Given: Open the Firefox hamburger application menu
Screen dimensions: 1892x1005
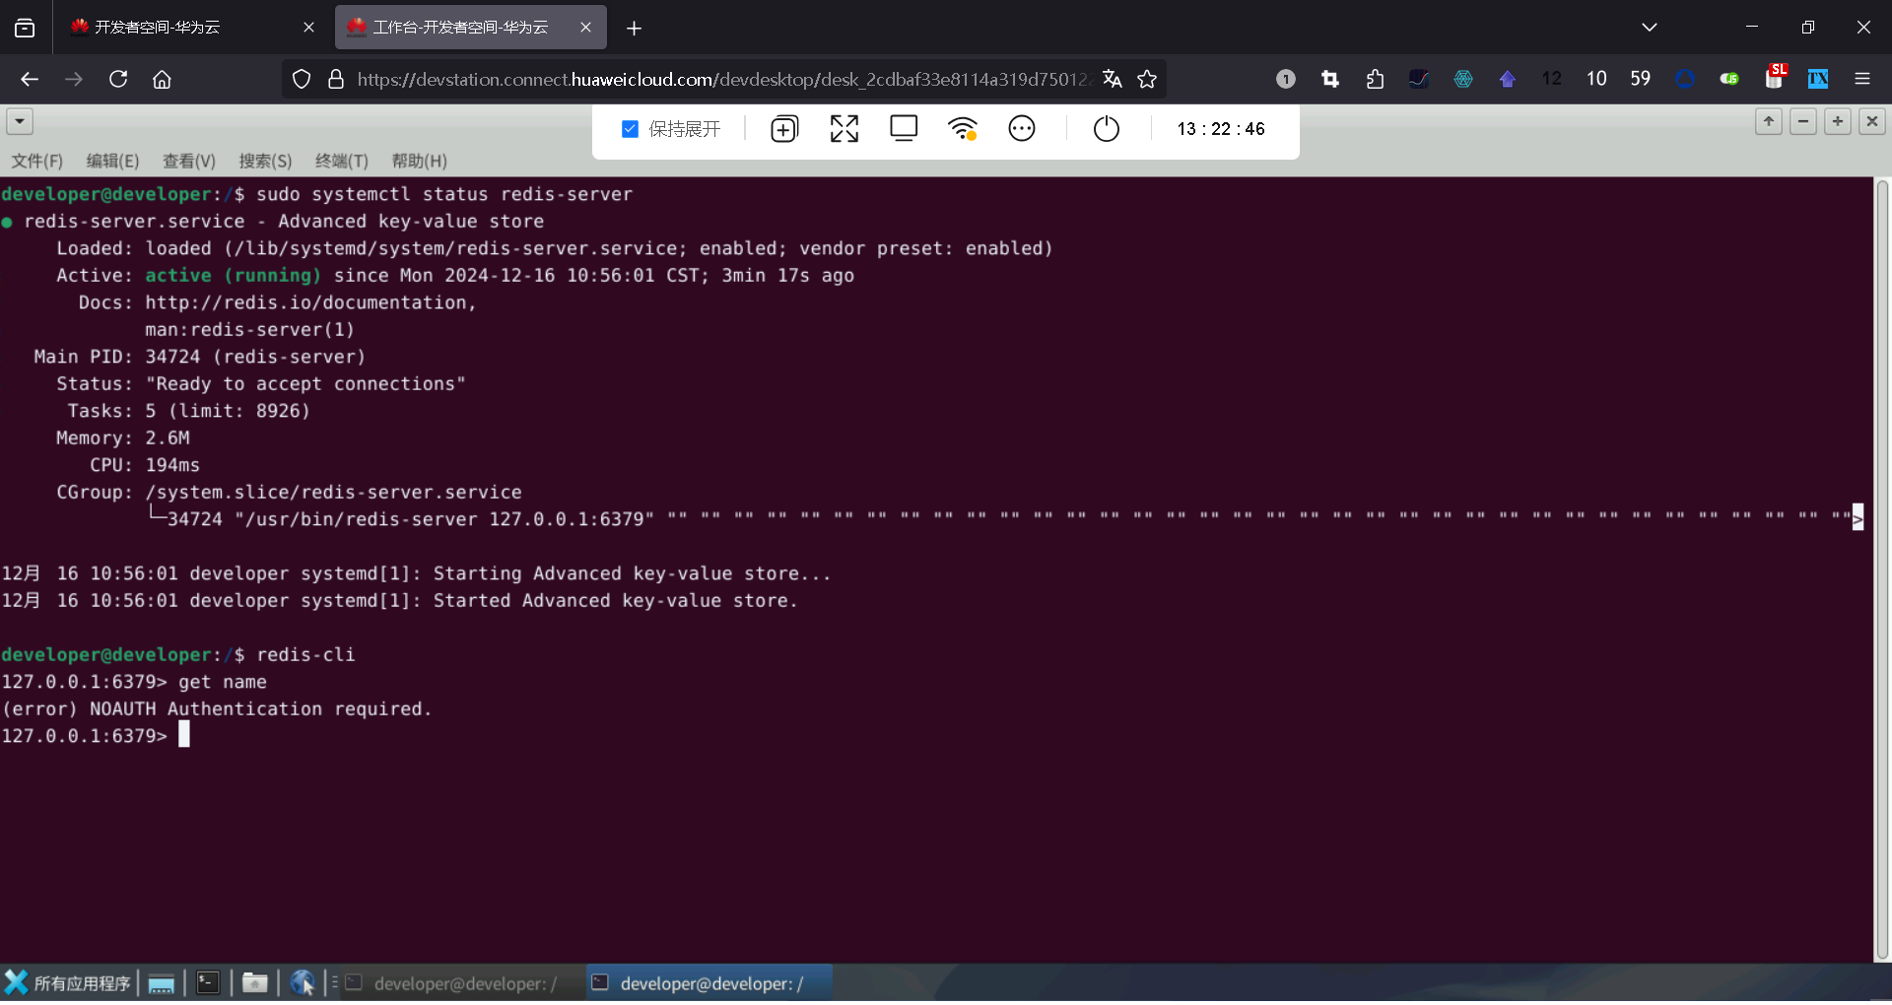Looking at the screenshot, I should [x=1862, y=79].
